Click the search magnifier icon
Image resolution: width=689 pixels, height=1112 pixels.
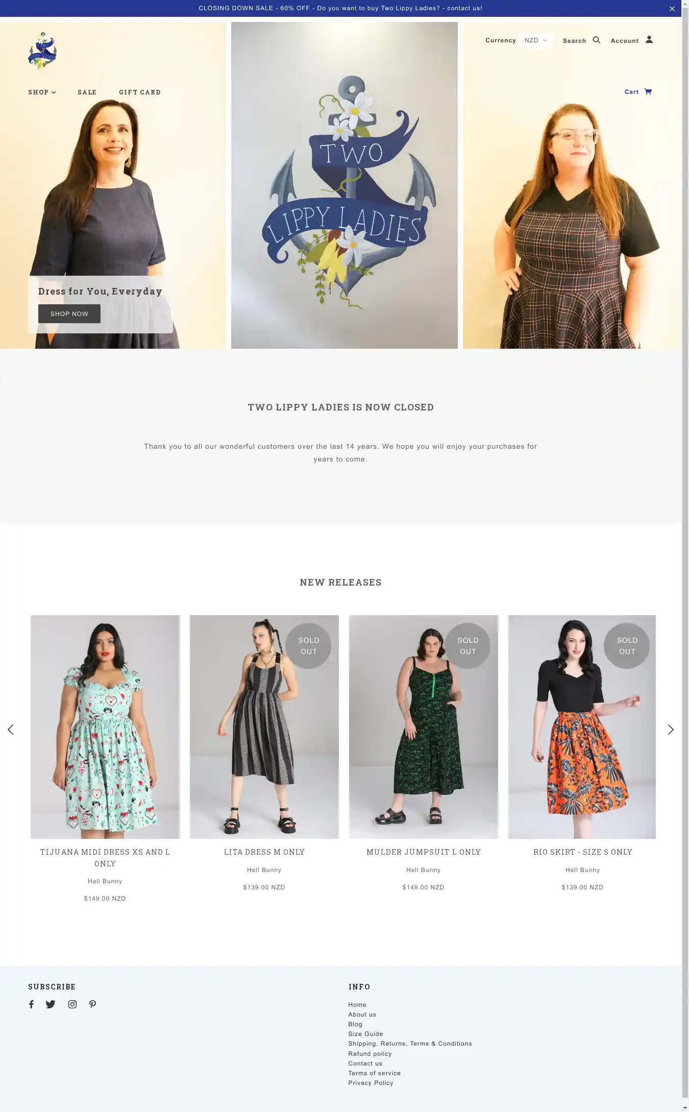(596, 40)
